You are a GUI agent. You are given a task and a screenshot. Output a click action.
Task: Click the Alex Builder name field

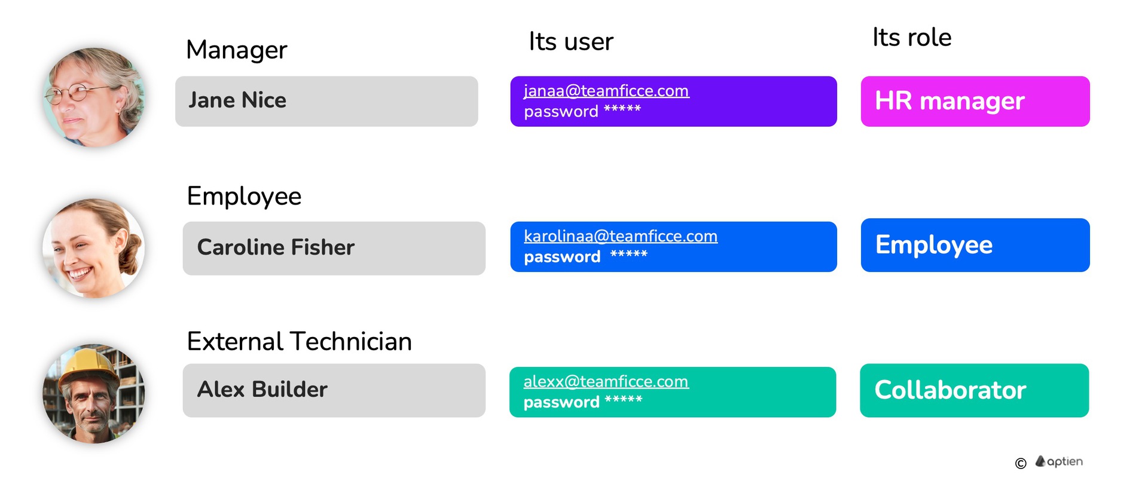click(334, 390)
